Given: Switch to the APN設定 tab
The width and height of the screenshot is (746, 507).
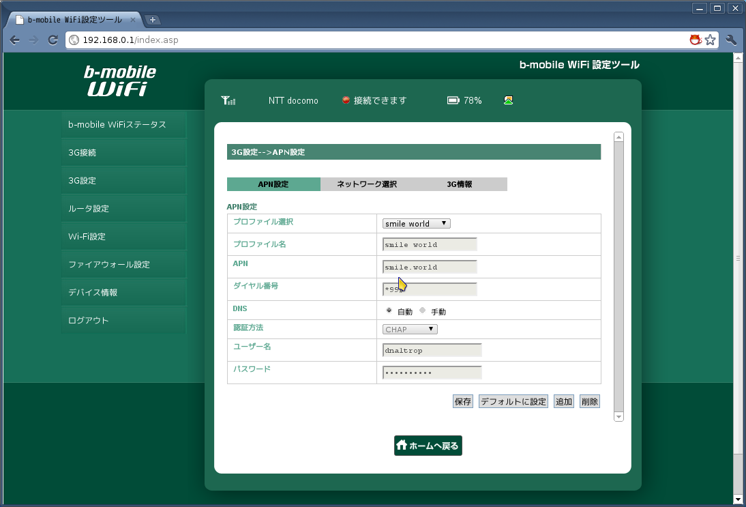Looking at the screenshot, I should click(x=273, y=184).
